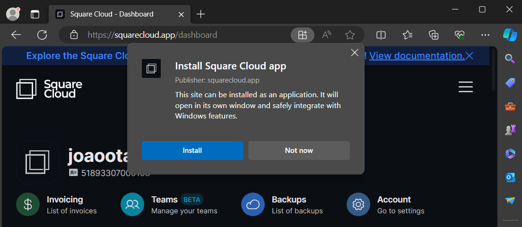The width and height of the screenshot is (522, 227).
Task: Open the Copilot sidebar icon
Action: (x=510, y=35)
